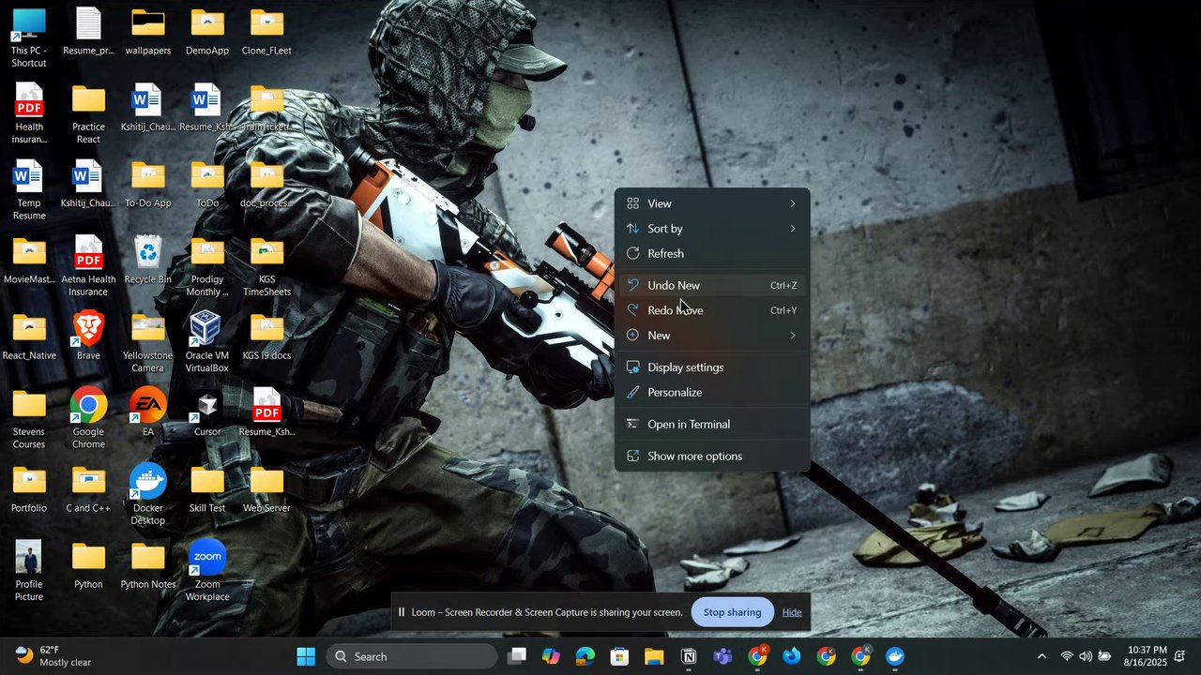The width and height of the screenshot is (1201, 675).
Task: Show hidden system tray icons
Action: pos(1041,656)
